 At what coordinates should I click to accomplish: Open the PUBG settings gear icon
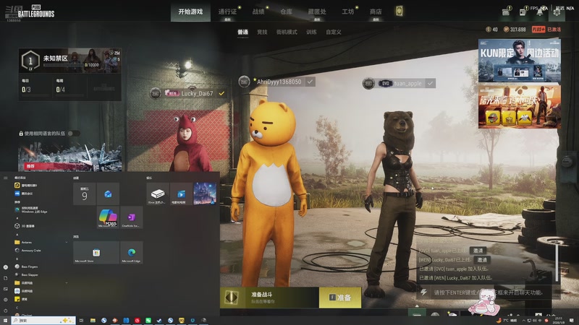coord(557,12)
